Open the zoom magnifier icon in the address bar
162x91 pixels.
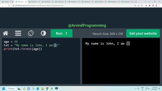pyautogui.click(x=135, y=6)
